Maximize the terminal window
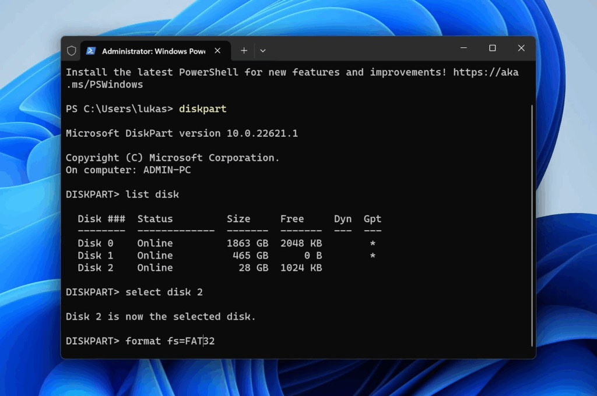Image resolution: width=597 pixels, height=396 pixels. 492,48
